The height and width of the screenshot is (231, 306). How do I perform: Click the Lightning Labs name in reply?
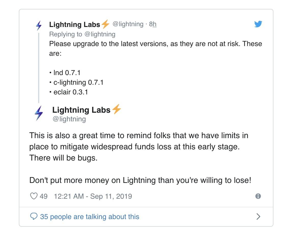click(75, 24)
